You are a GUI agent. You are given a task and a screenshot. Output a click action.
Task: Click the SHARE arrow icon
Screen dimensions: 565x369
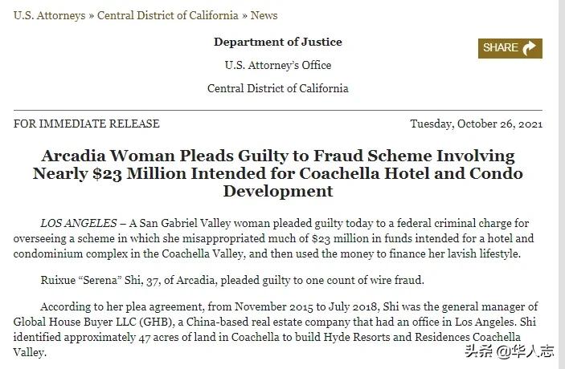[529, 48]
